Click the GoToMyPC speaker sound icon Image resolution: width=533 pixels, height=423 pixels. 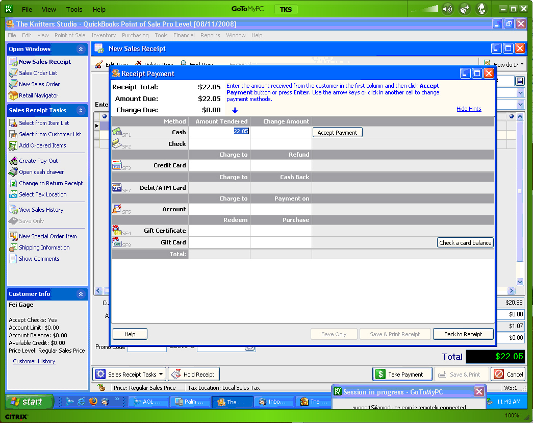coord(447,9)
